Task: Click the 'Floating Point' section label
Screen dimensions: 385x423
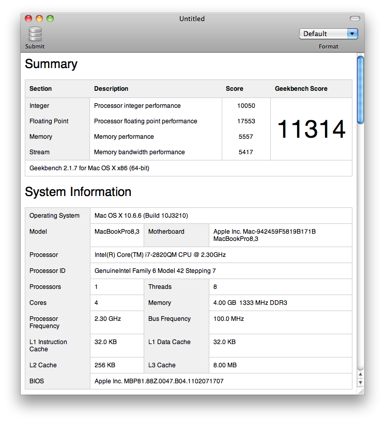Action: click(49, 121)
